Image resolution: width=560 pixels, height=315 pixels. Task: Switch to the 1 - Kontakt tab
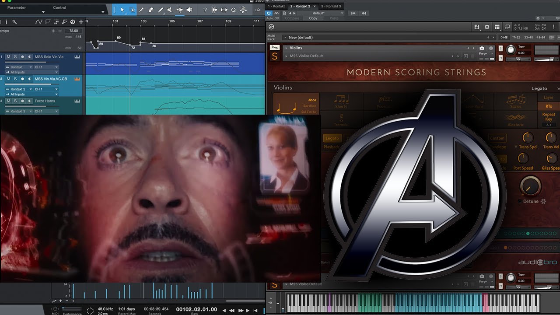(x=276, y=6)
